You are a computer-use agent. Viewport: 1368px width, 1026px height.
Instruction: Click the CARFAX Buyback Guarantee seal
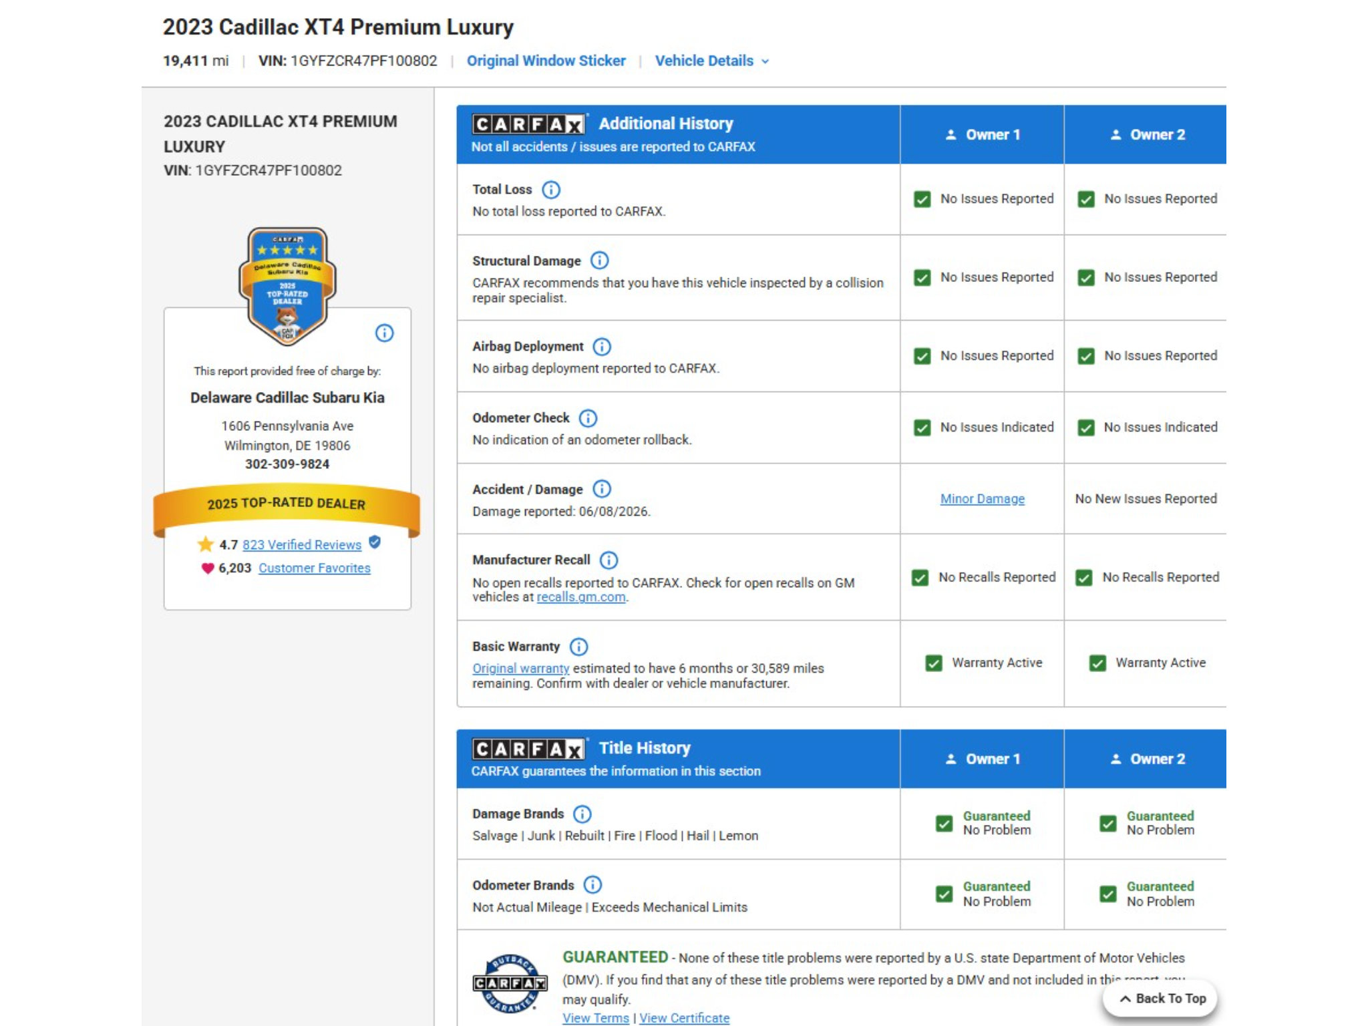[510, 983]
